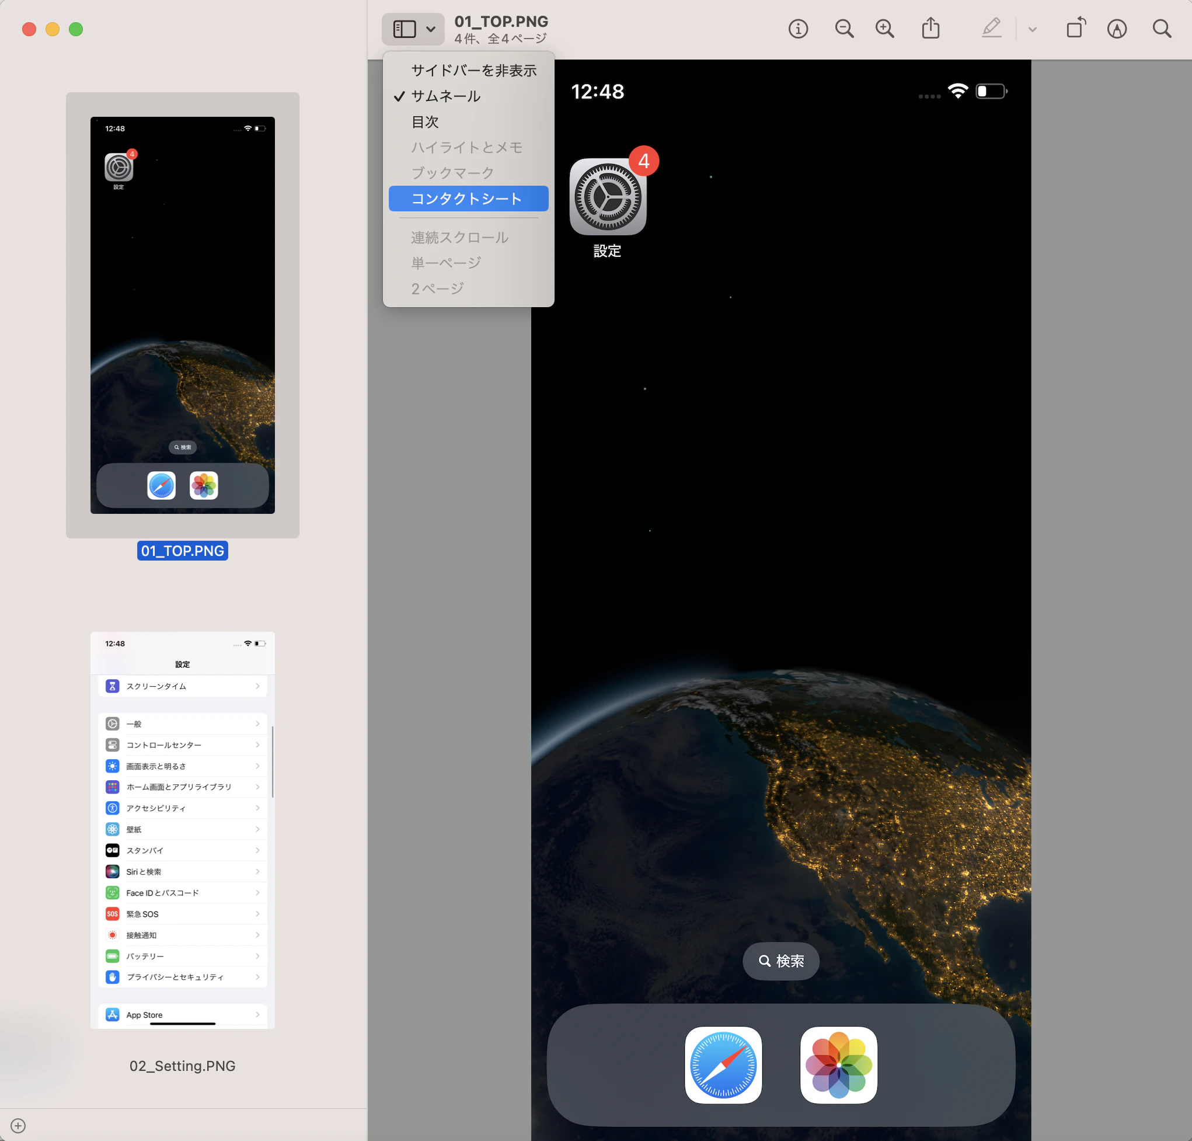The height and width of the screenshot is (1141, 1192).
Task: Select サイドバーを非表示 menu item
Action: point(473,71)
